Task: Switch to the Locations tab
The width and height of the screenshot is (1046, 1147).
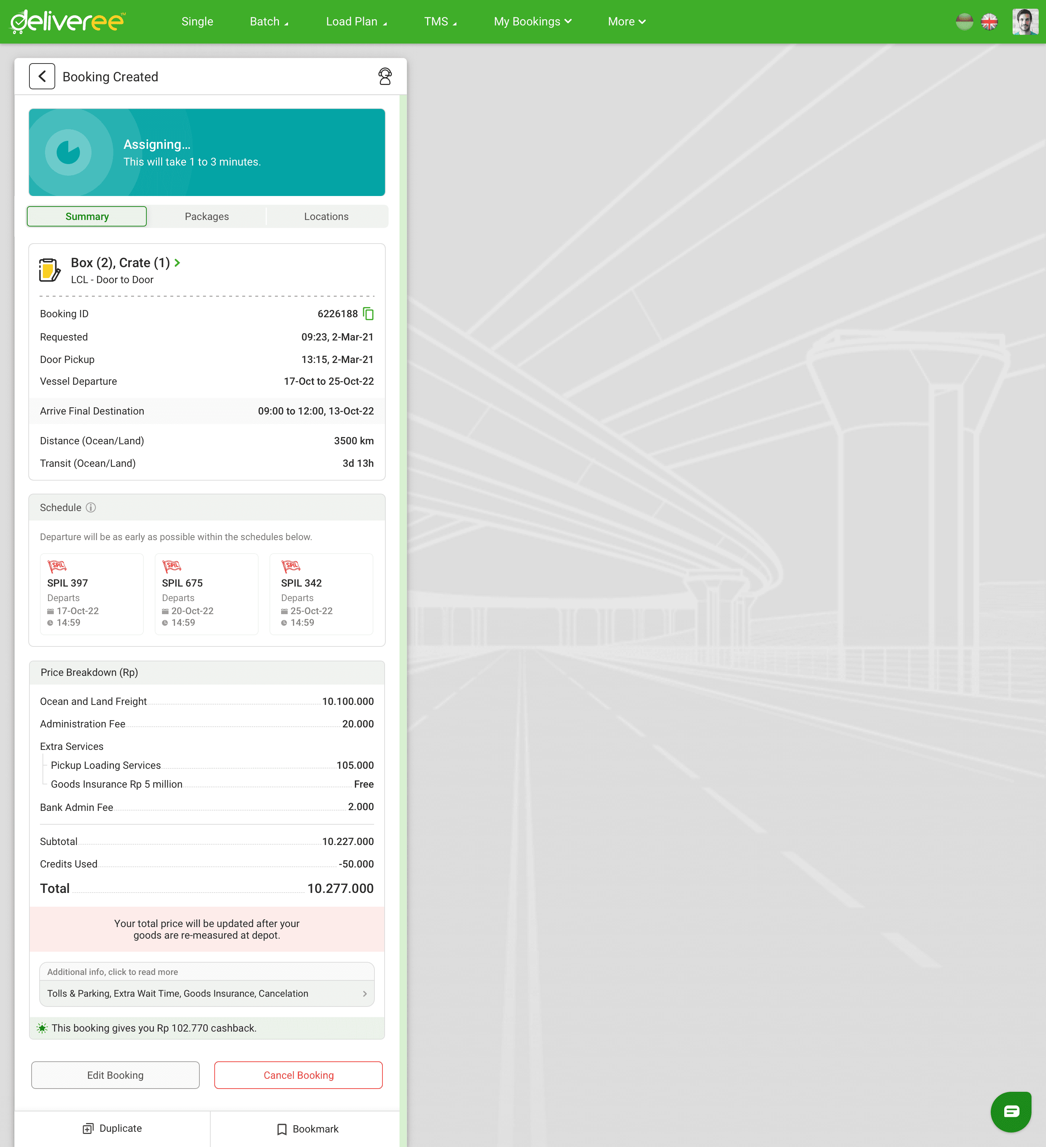Action: (x=326, y=216)
